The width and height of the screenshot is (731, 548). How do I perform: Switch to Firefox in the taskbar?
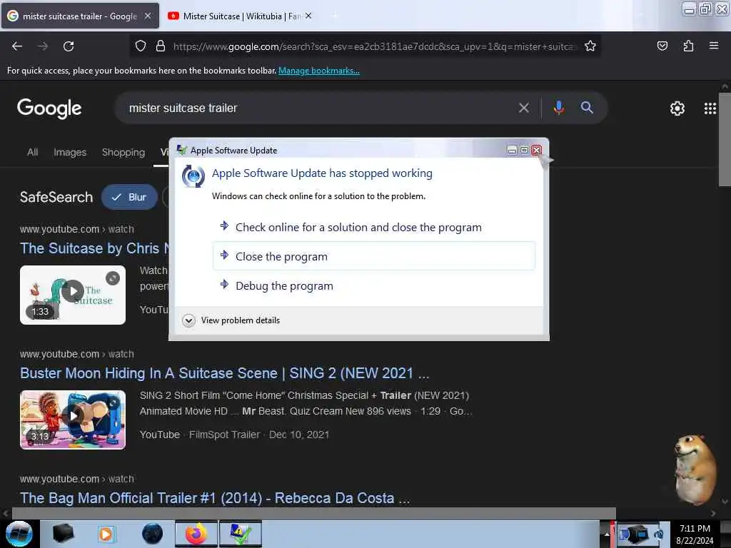tap(196, 534)
